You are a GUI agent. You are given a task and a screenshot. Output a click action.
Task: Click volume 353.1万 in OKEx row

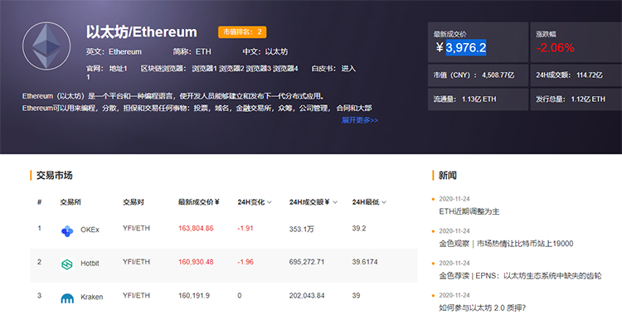tap(302, 229)
